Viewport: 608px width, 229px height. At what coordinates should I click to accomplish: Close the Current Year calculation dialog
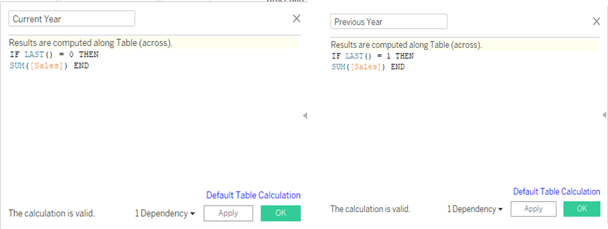pyautogui.click(x=297, y=19)
